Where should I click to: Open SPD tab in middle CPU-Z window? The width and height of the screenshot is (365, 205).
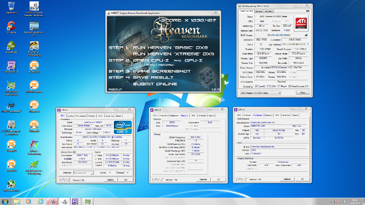(x=193, y=115)
